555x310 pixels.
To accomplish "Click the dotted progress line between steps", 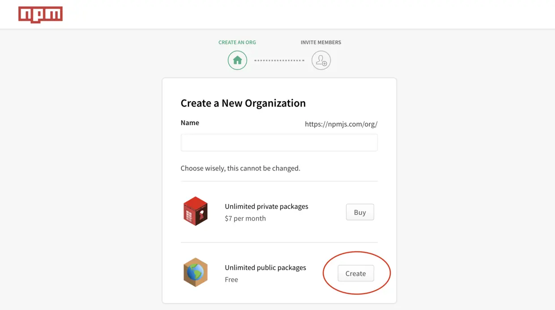I will click(279, 60).
